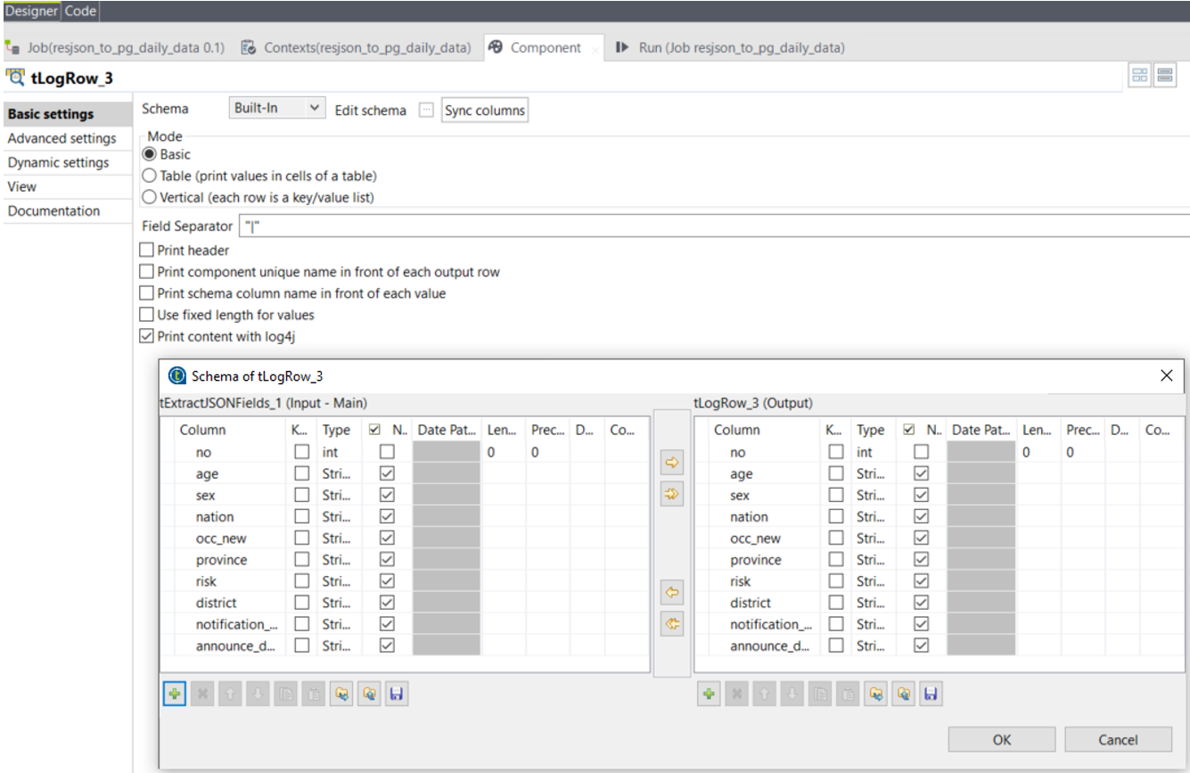Switch to the stacked layout view
The height and width of the screenshot is (773, 1190).
tap(1165, 74)
